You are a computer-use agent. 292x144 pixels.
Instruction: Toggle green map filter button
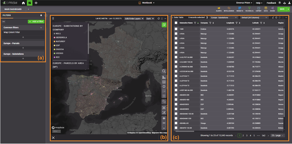pos(164,25)
